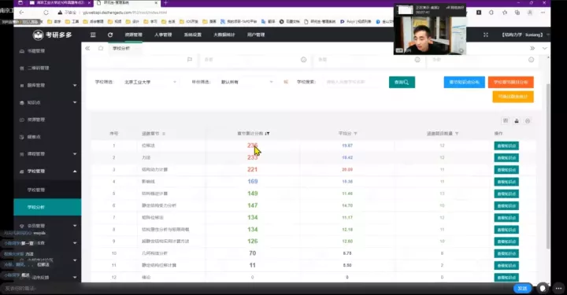
Task: Click the table export icon
Action: click(517, 120)
